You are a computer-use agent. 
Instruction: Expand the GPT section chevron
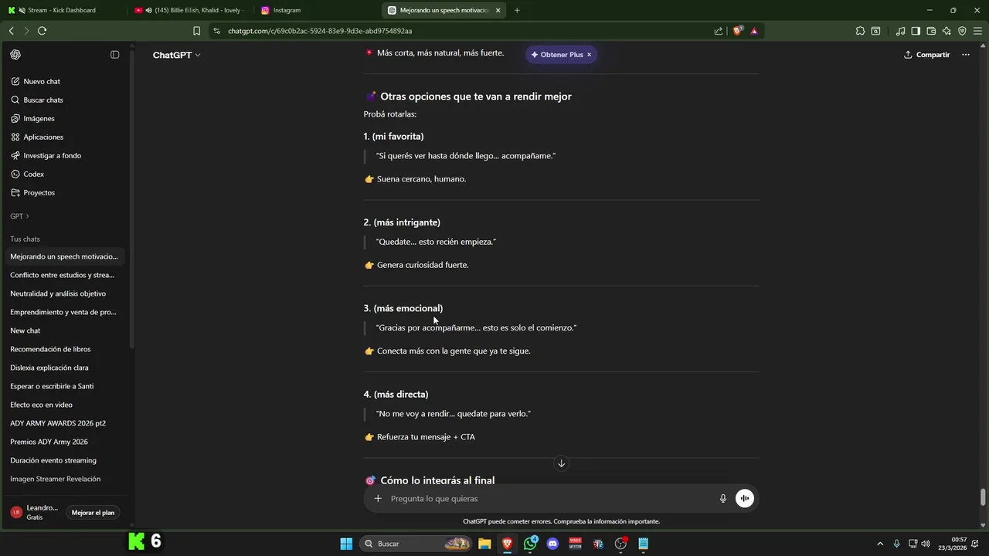click(27, 216)
